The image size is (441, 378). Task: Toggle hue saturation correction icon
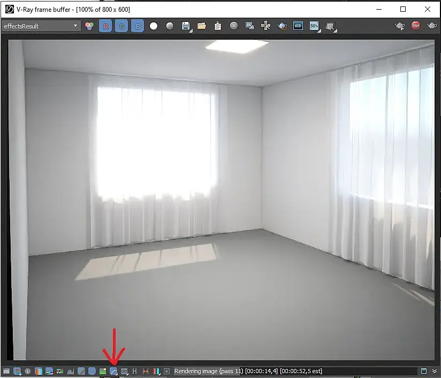(49, 371)
